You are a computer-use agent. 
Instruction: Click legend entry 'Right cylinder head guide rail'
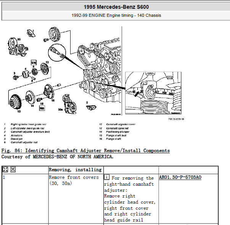tap(28, 124)
